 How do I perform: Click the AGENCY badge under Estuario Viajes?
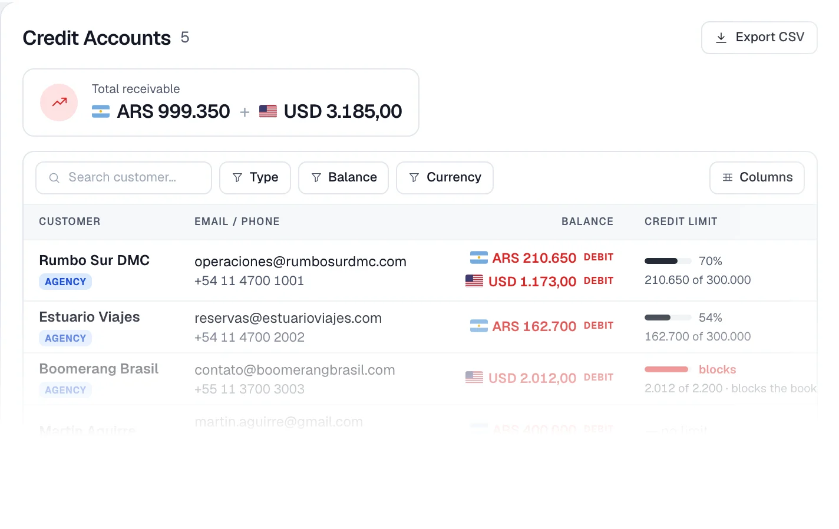[65, 338]
